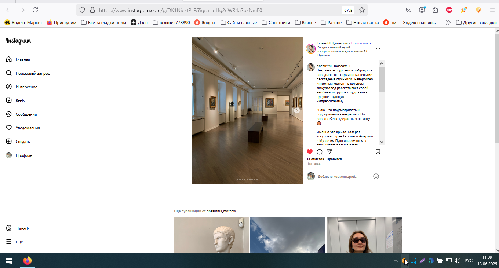Image resolution: width=499 pixels, height=268 pixels.
Task: Open the Windows Start menu
Action: [x=9, y=261]
